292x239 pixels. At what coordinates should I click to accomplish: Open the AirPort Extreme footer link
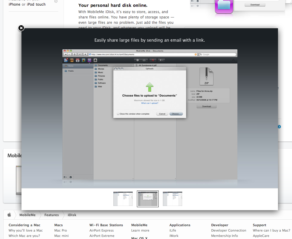102,236
